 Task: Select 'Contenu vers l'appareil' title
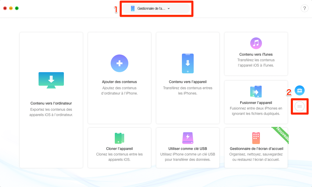click(x=187, y=82)
